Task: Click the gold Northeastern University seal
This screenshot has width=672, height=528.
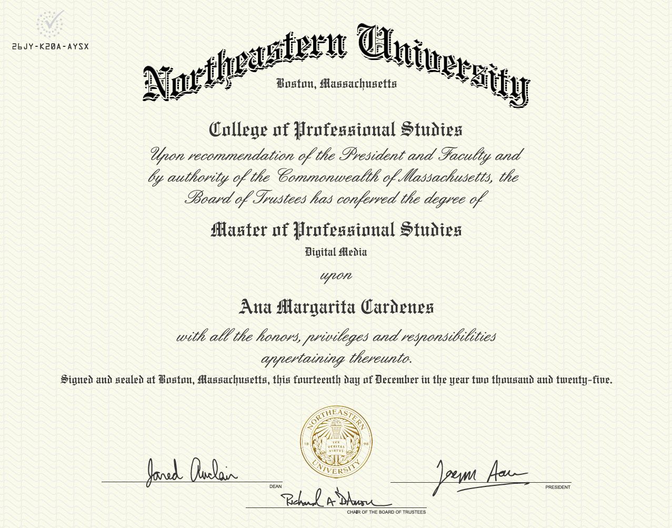Action: (336, 442)
